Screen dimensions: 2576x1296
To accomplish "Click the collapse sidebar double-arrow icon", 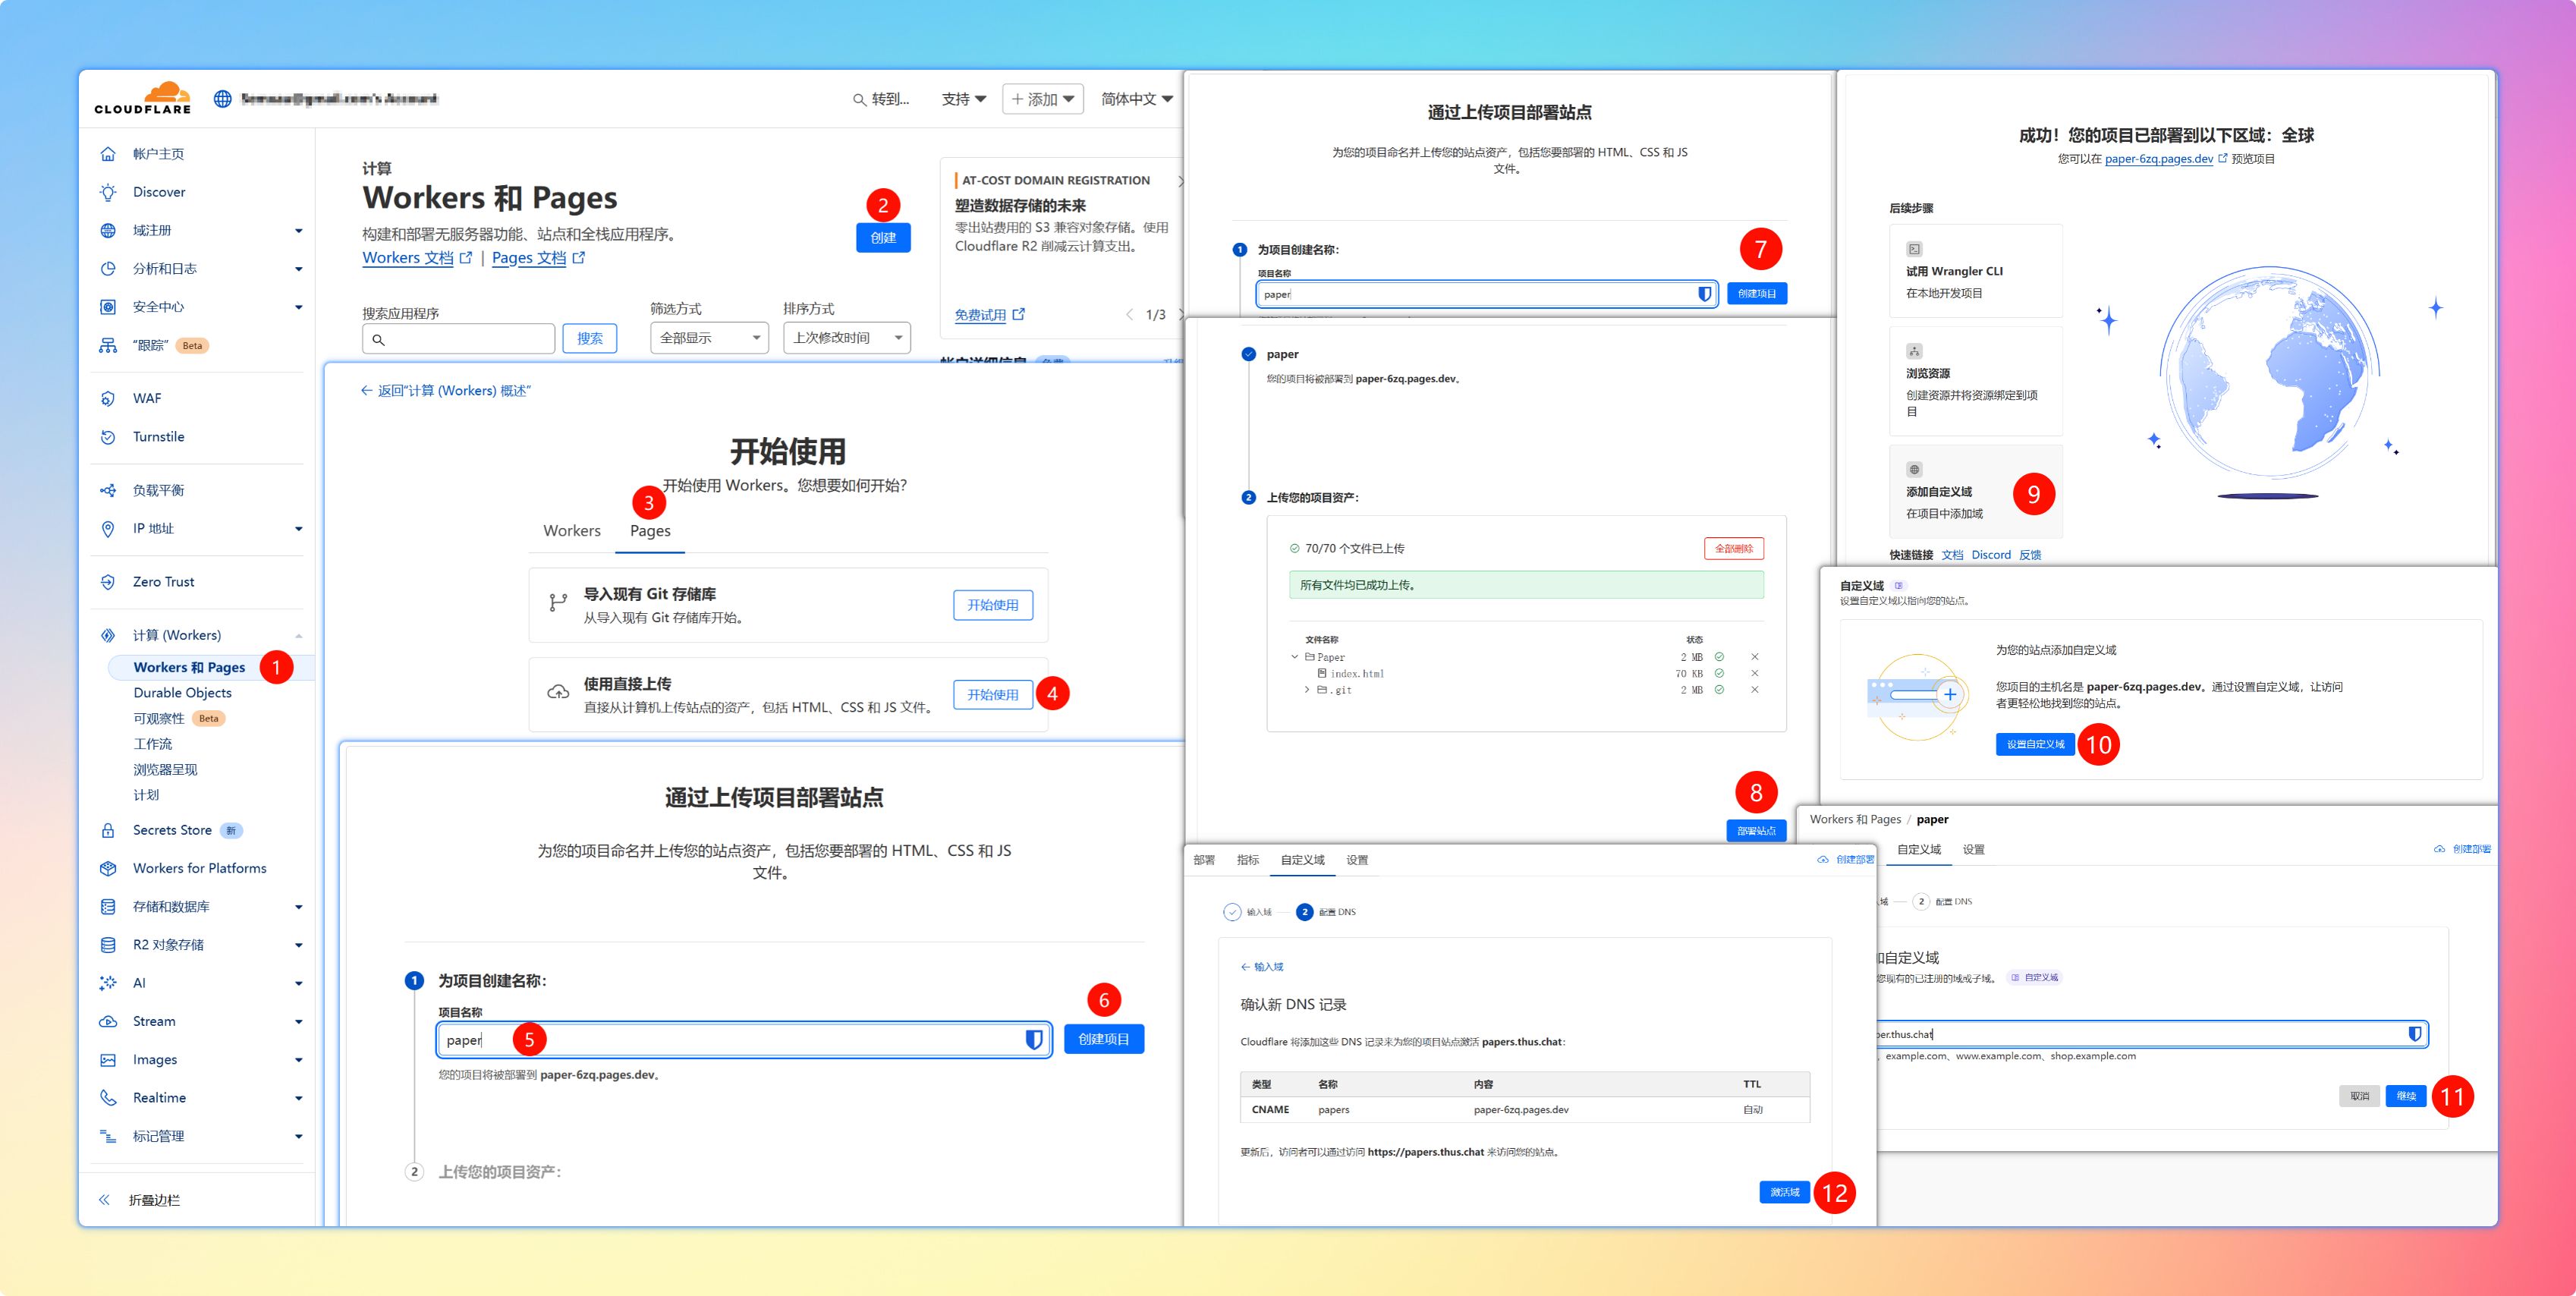I will 104,1200.
